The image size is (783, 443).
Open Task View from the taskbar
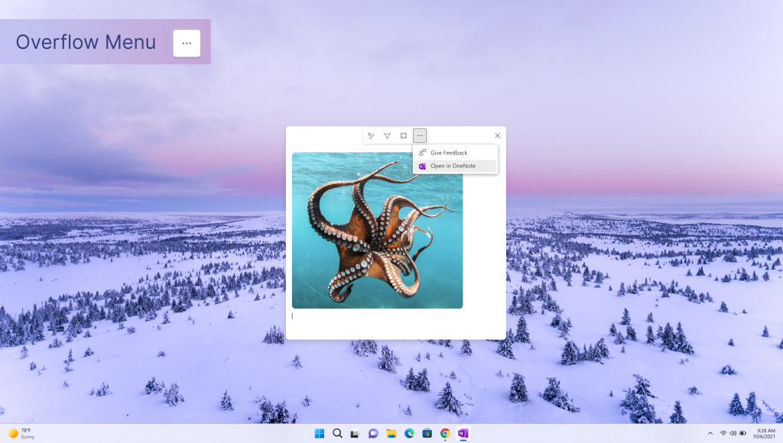coord(355,434)
